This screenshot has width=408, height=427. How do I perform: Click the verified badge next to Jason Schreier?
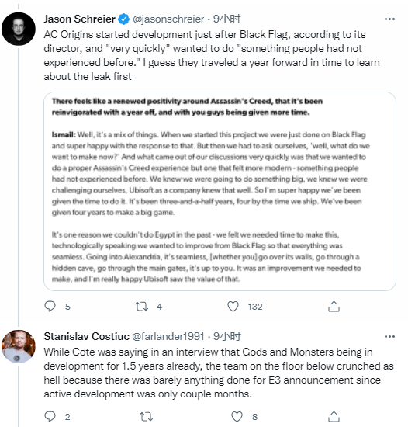pyautogui.click(x=124, y=19)
